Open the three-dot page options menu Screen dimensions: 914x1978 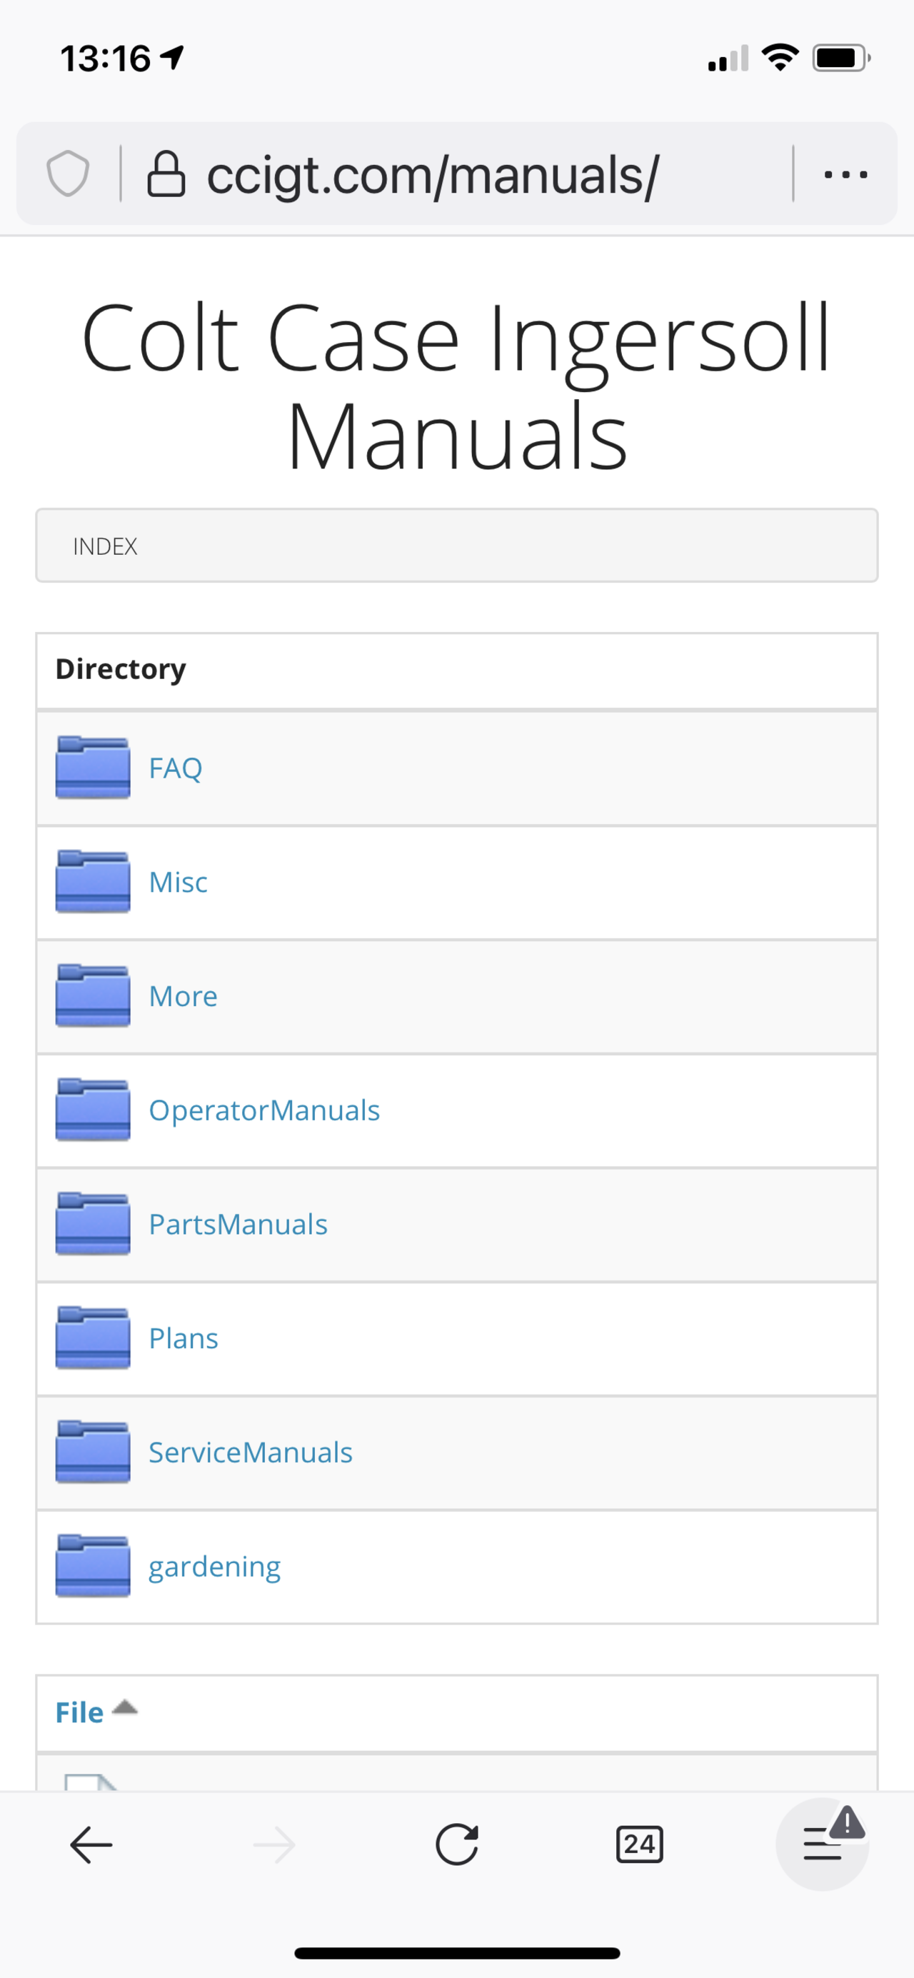[x=845, y=174]
